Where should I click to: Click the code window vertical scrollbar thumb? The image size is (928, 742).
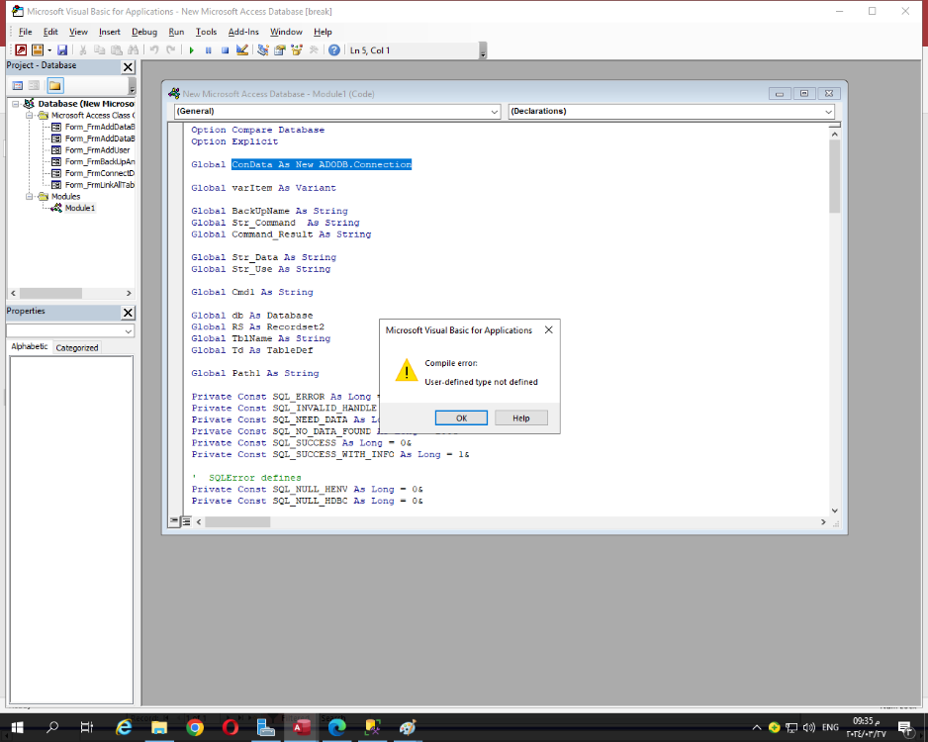(834, 176)
